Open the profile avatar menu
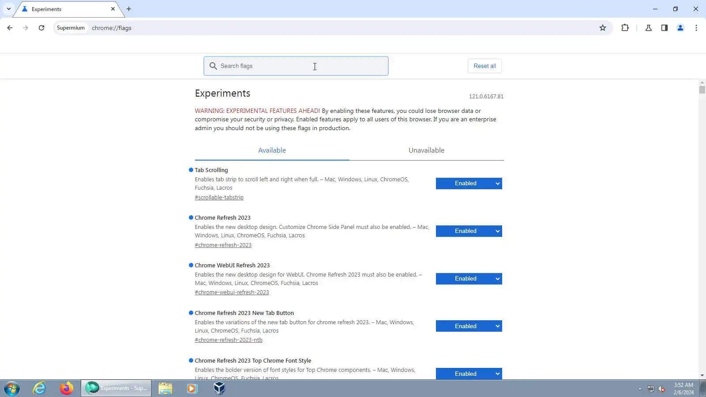 (x=680, y=28)
